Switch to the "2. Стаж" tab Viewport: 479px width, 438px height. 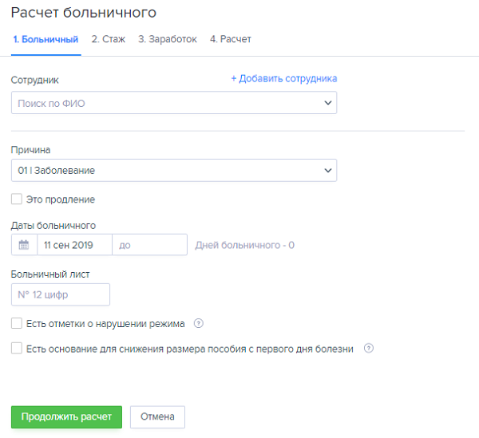click(x=108, y=38)
